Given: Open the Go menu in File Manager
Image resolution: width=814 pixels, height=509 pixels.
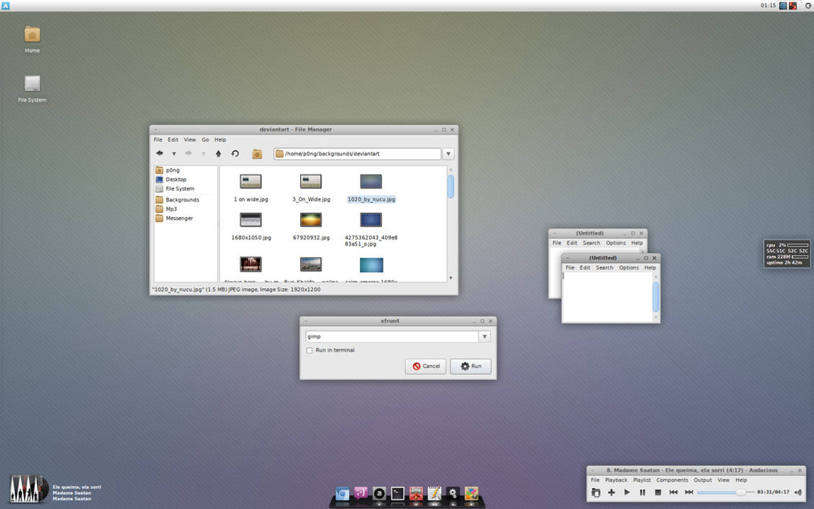Looking at the screenshot, I should point(205,140).
